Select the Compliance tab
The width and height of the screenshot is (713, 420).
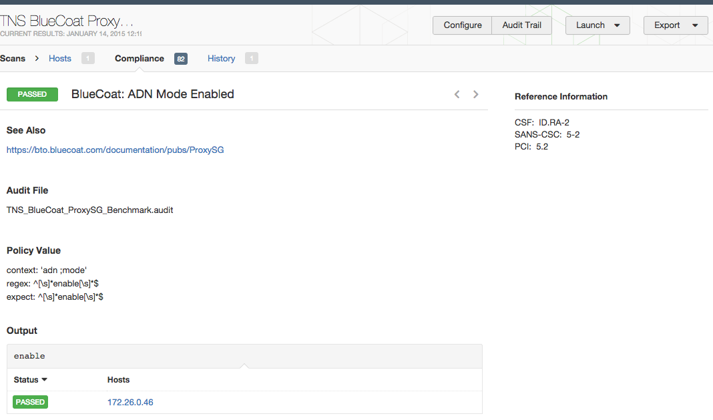(139, 58)
